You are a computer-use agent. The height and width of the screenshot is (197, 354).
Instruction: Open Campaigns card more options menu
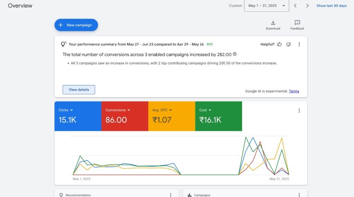pos(299,195)
